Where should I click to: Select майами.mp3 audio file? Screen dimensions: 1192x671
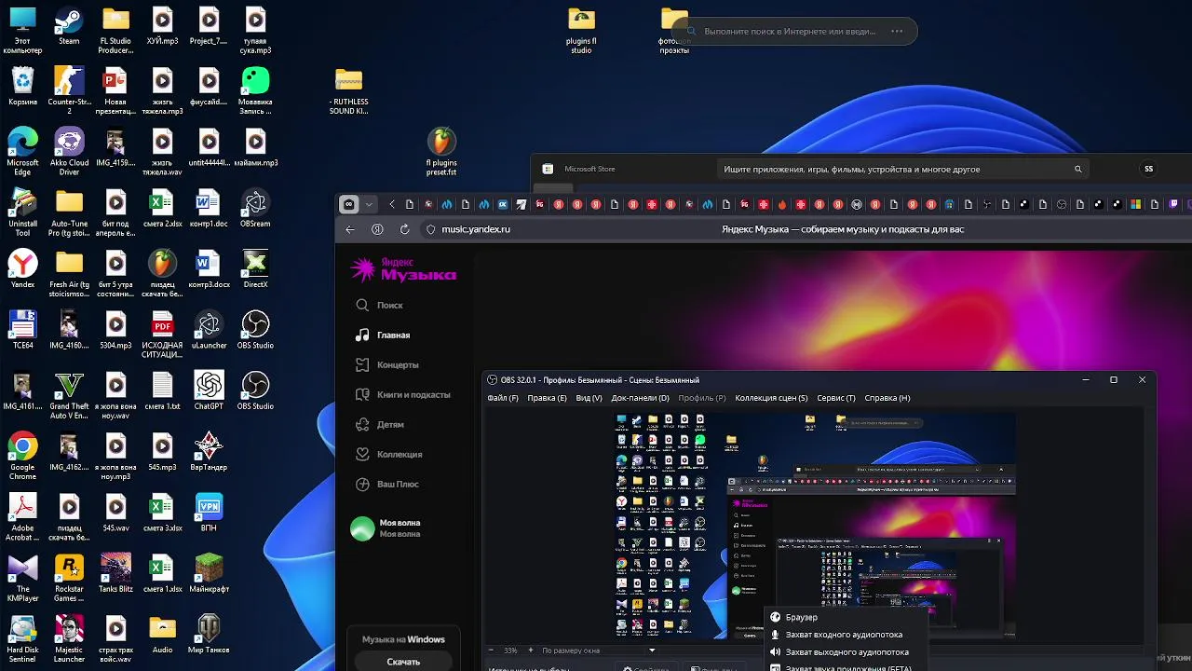click(x=255, y=148)
